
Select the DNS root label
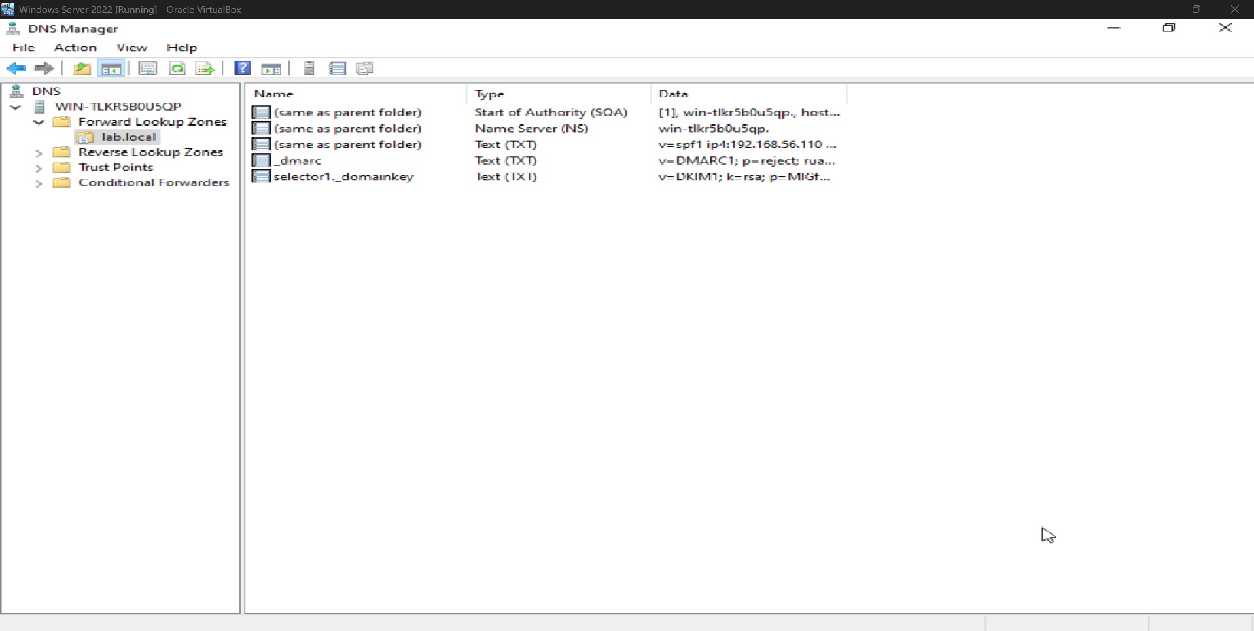pos(46,91)
